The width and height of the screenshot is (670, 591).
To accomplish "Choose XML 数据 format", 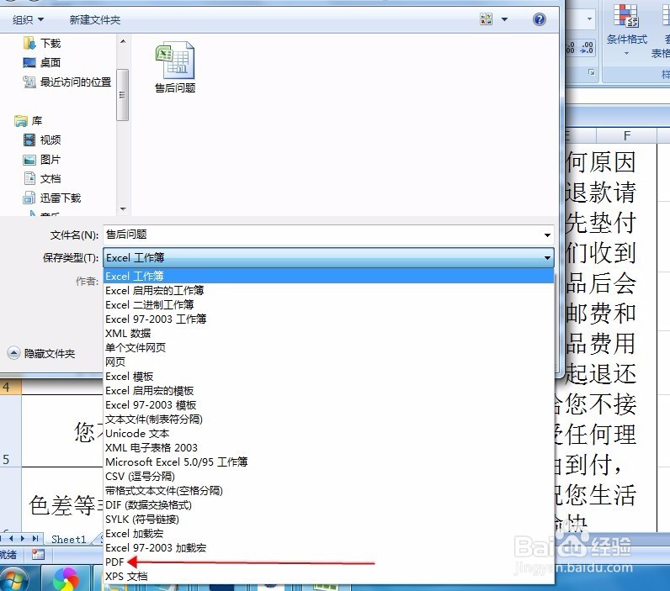I will (x=328, y=333).
